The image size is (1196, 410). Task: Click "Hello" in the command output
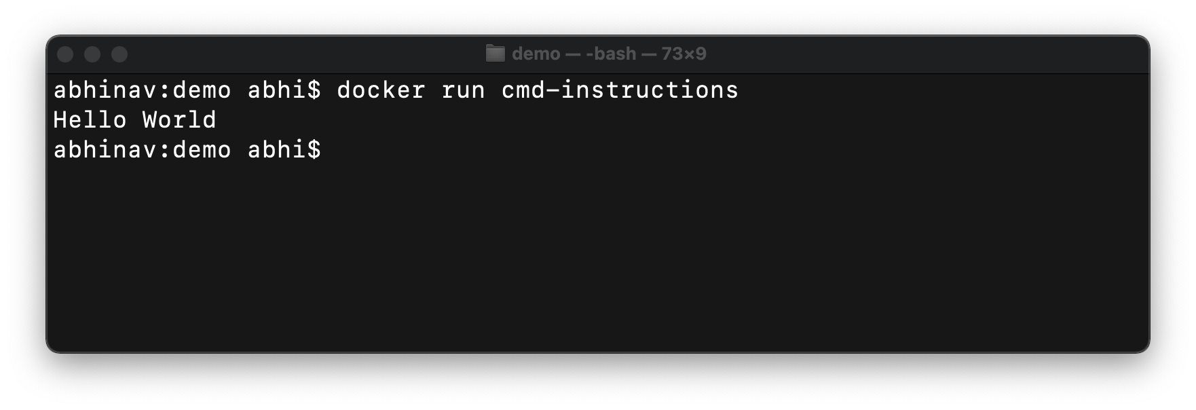tap(90, 119)
